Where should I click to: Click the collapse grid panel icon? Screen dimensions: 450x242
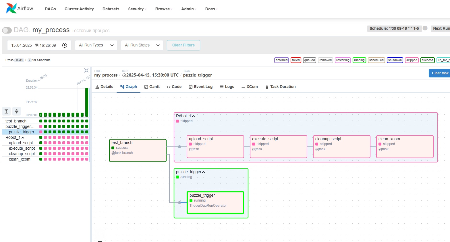click(x=86, y=71)
